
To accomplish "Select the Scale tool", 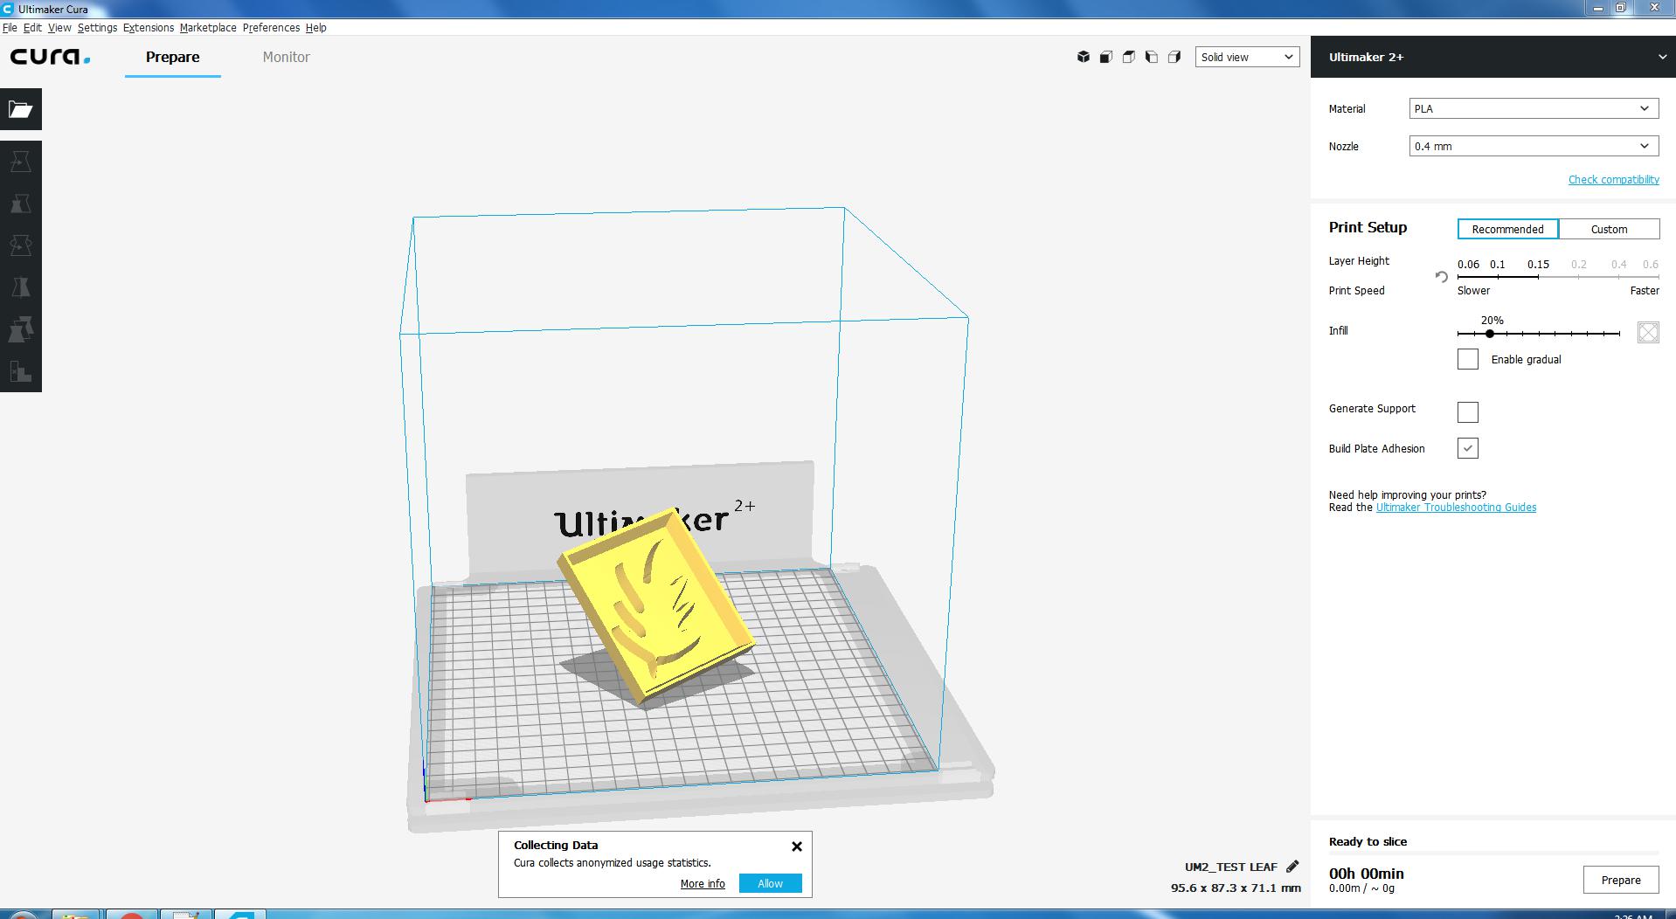I will click(21, 204).
